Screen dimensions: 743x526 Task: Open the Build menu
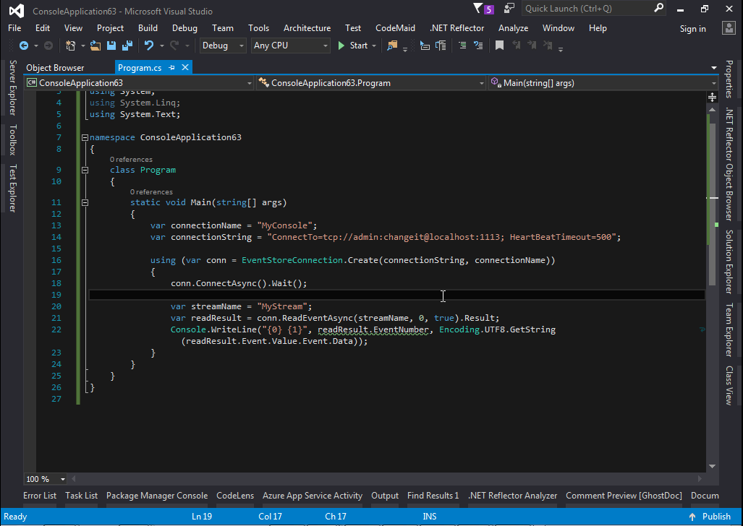[148, 28]
